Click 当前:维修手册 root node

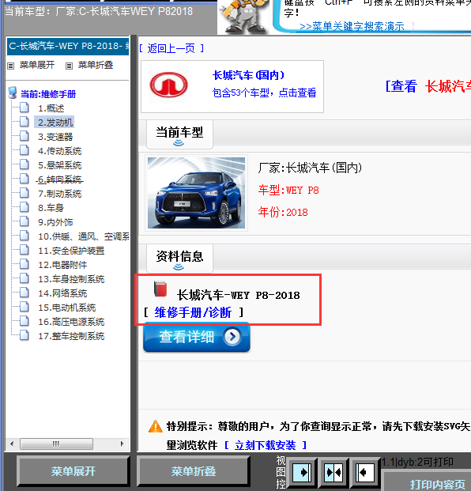pos(48,94)
